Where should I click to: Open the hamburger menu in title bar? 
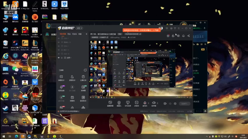179,28
